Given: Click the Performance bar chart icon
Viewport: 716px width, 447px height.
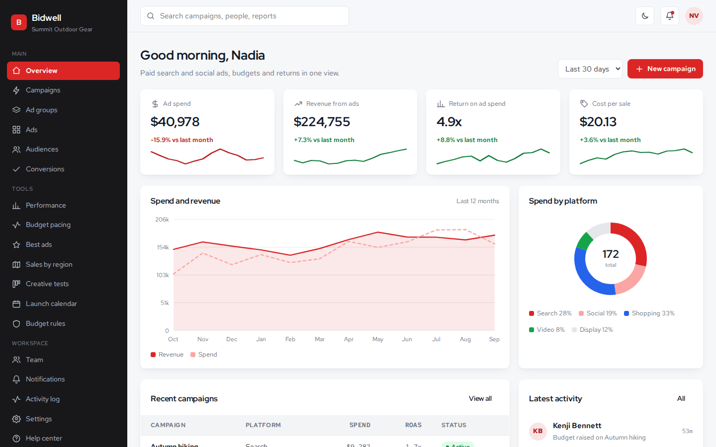Looking at the screenshot, I should (16, 205).
